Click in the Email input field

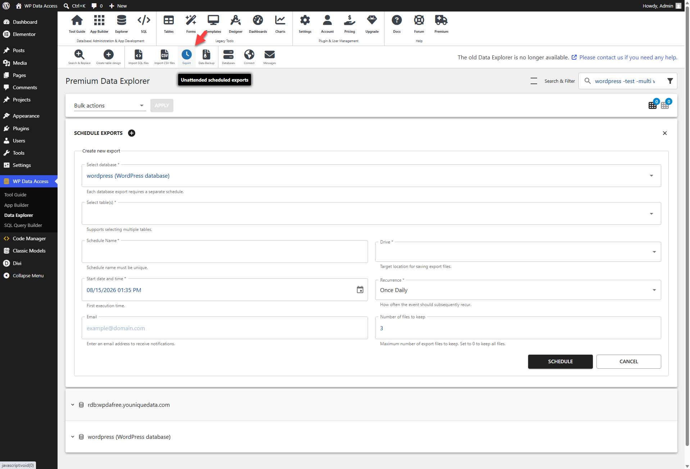(225, 328)
